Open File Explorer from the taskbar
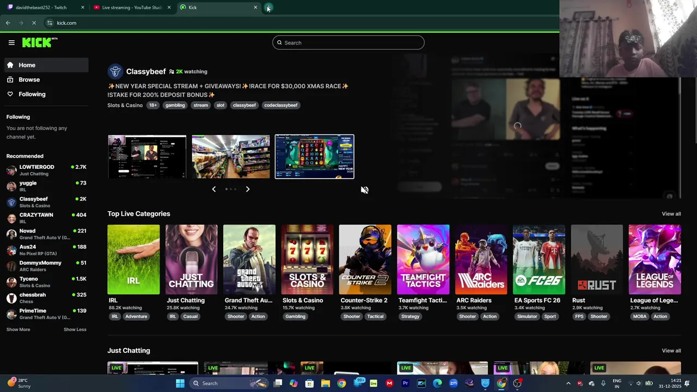The width and height of the screenshot is (697, 392). pyautogui.click(x=326, y=383)
